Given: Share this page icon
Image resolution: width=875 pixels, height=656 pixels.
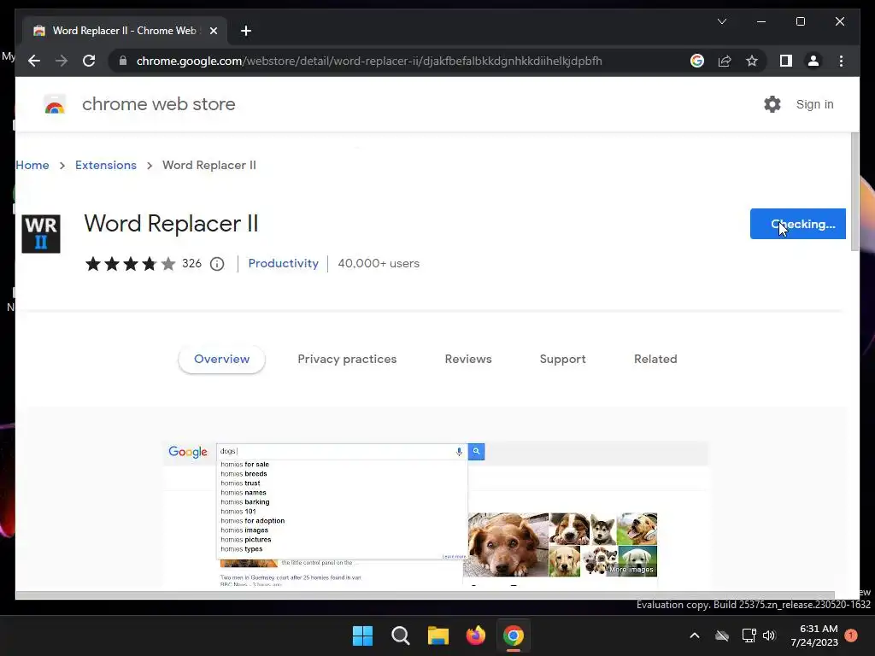Looking at the screenshot, I should [725, 61].
